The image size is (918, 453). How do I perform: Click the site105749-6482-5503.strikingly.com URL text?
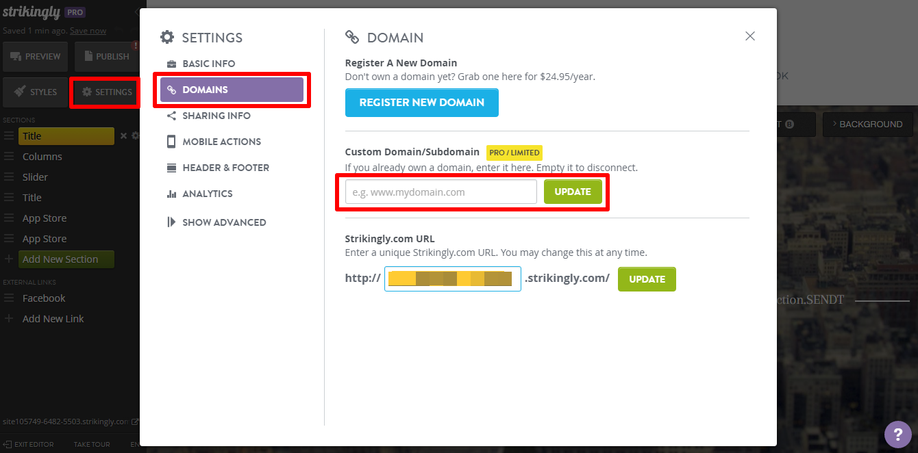pos(65,422)
